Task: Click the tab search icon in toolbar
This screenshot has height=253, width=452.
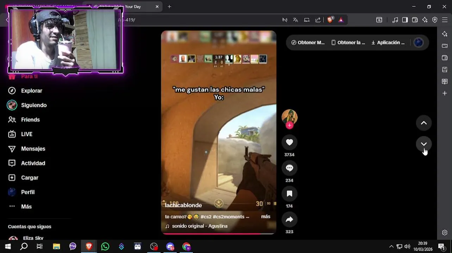Action: pyautogui.click(x=379, y=20)
